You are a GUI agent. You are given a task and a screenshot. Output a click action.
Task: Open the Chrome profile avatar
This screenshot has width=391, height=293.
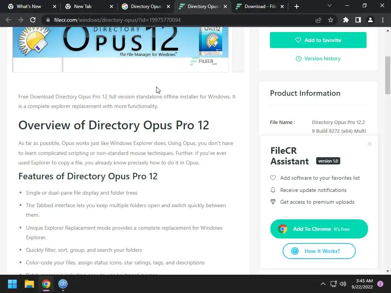click(370, 20)
